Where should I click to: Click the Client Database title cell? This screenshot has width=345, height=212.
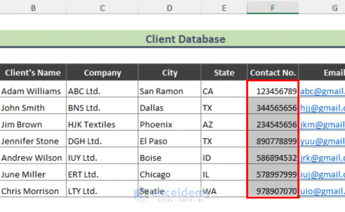[x=172, y=39]
